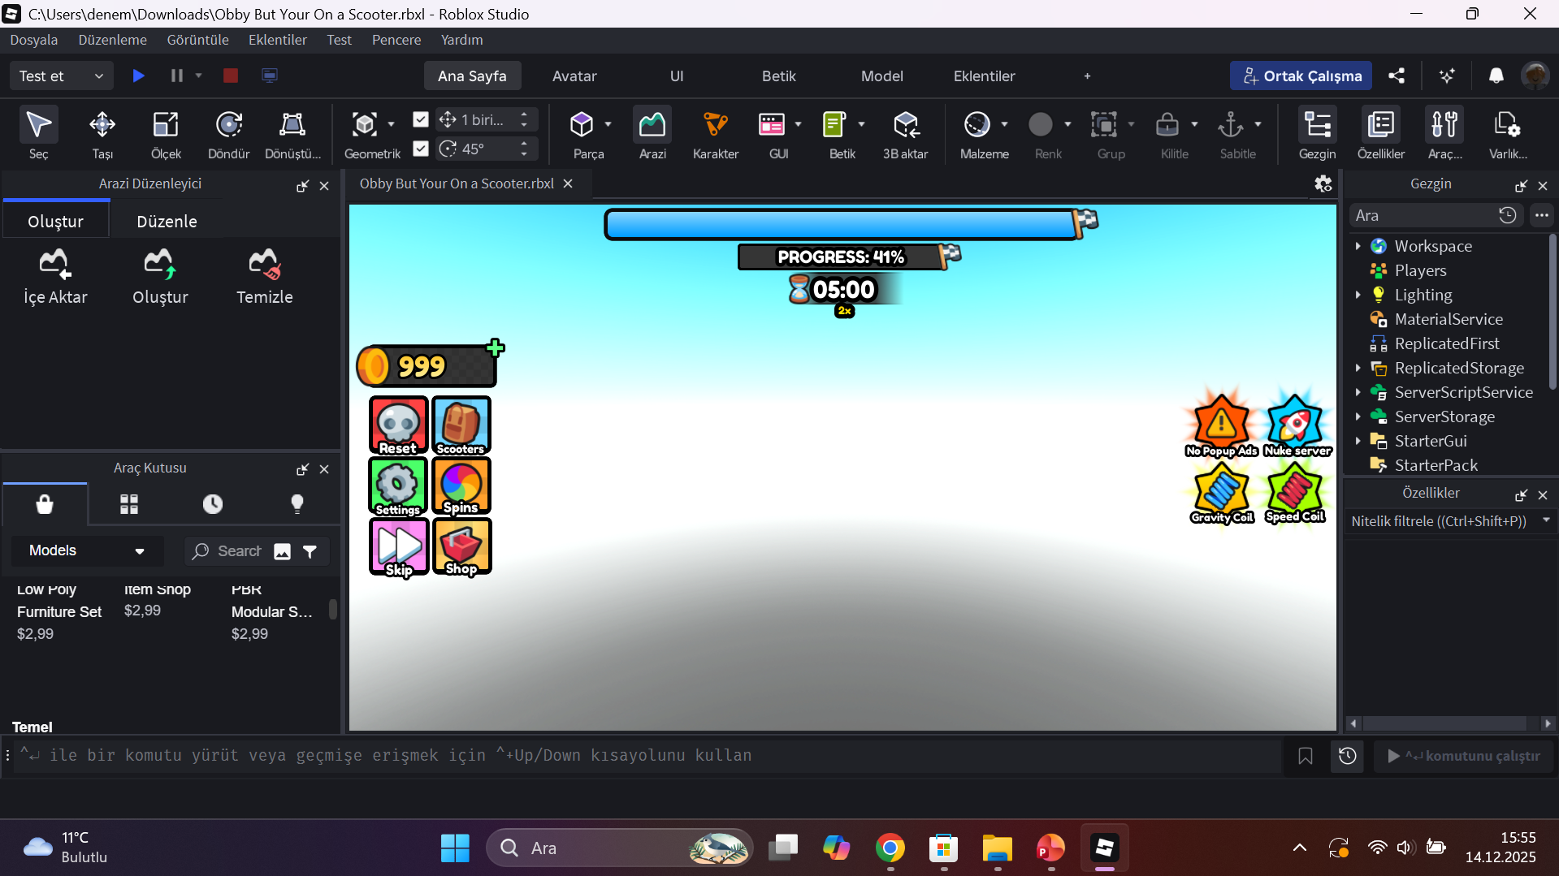Click the Nitelik filtrele properties filter
Screen dimensions: 1559x876
[1451, 521]
